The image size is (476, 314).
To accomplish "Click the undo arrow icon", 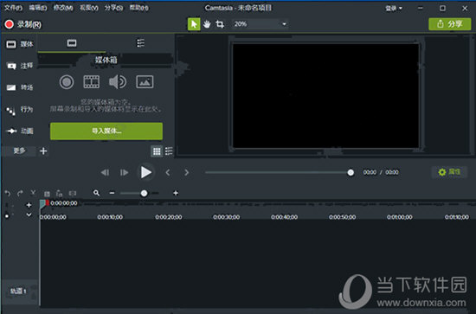I will tap(8, 193).
